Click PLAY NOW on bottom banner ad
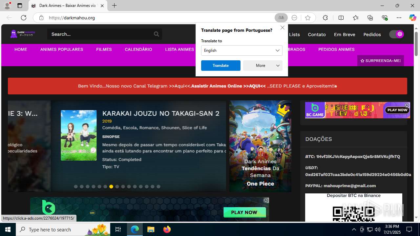This screenshot has height=236, width=420. (x=244, y=212)
